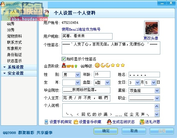177x138 pixels.
Task: Toggle 始终显示个性签名 checkbox
Action: tap(64, 59)
